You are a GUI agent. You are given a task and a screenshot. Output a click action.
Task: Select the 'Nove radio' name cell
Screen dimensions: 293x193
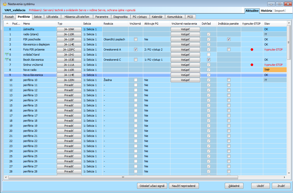[39, 70]
